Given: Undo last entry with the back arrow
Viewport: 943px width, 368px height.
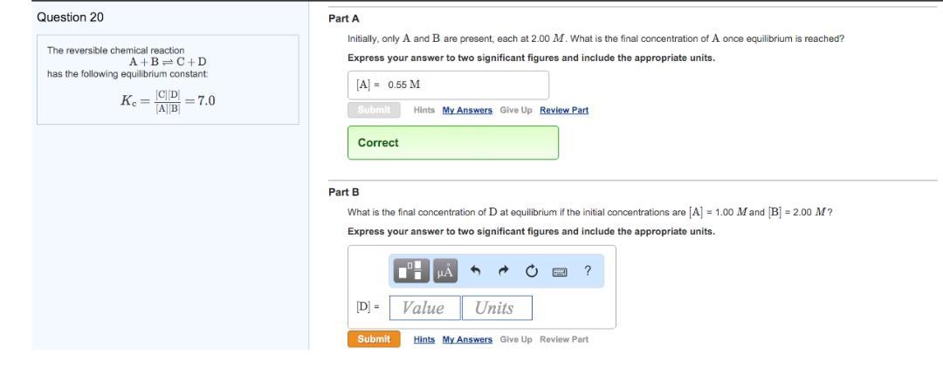Looking at the screenshot, I should coord(475,270).
